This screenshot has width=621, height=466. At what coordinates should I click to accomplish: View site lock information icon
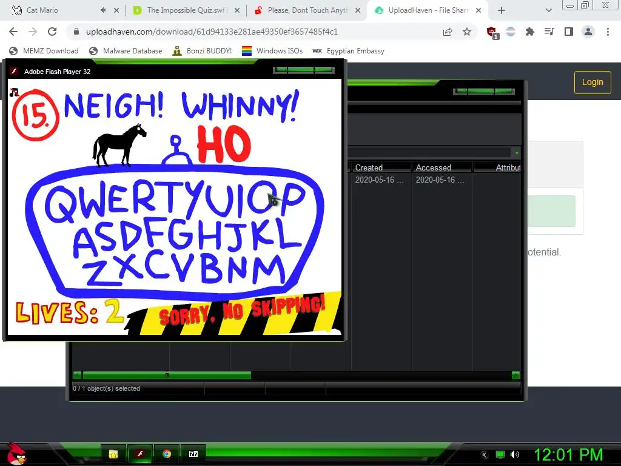click(76, 32)
